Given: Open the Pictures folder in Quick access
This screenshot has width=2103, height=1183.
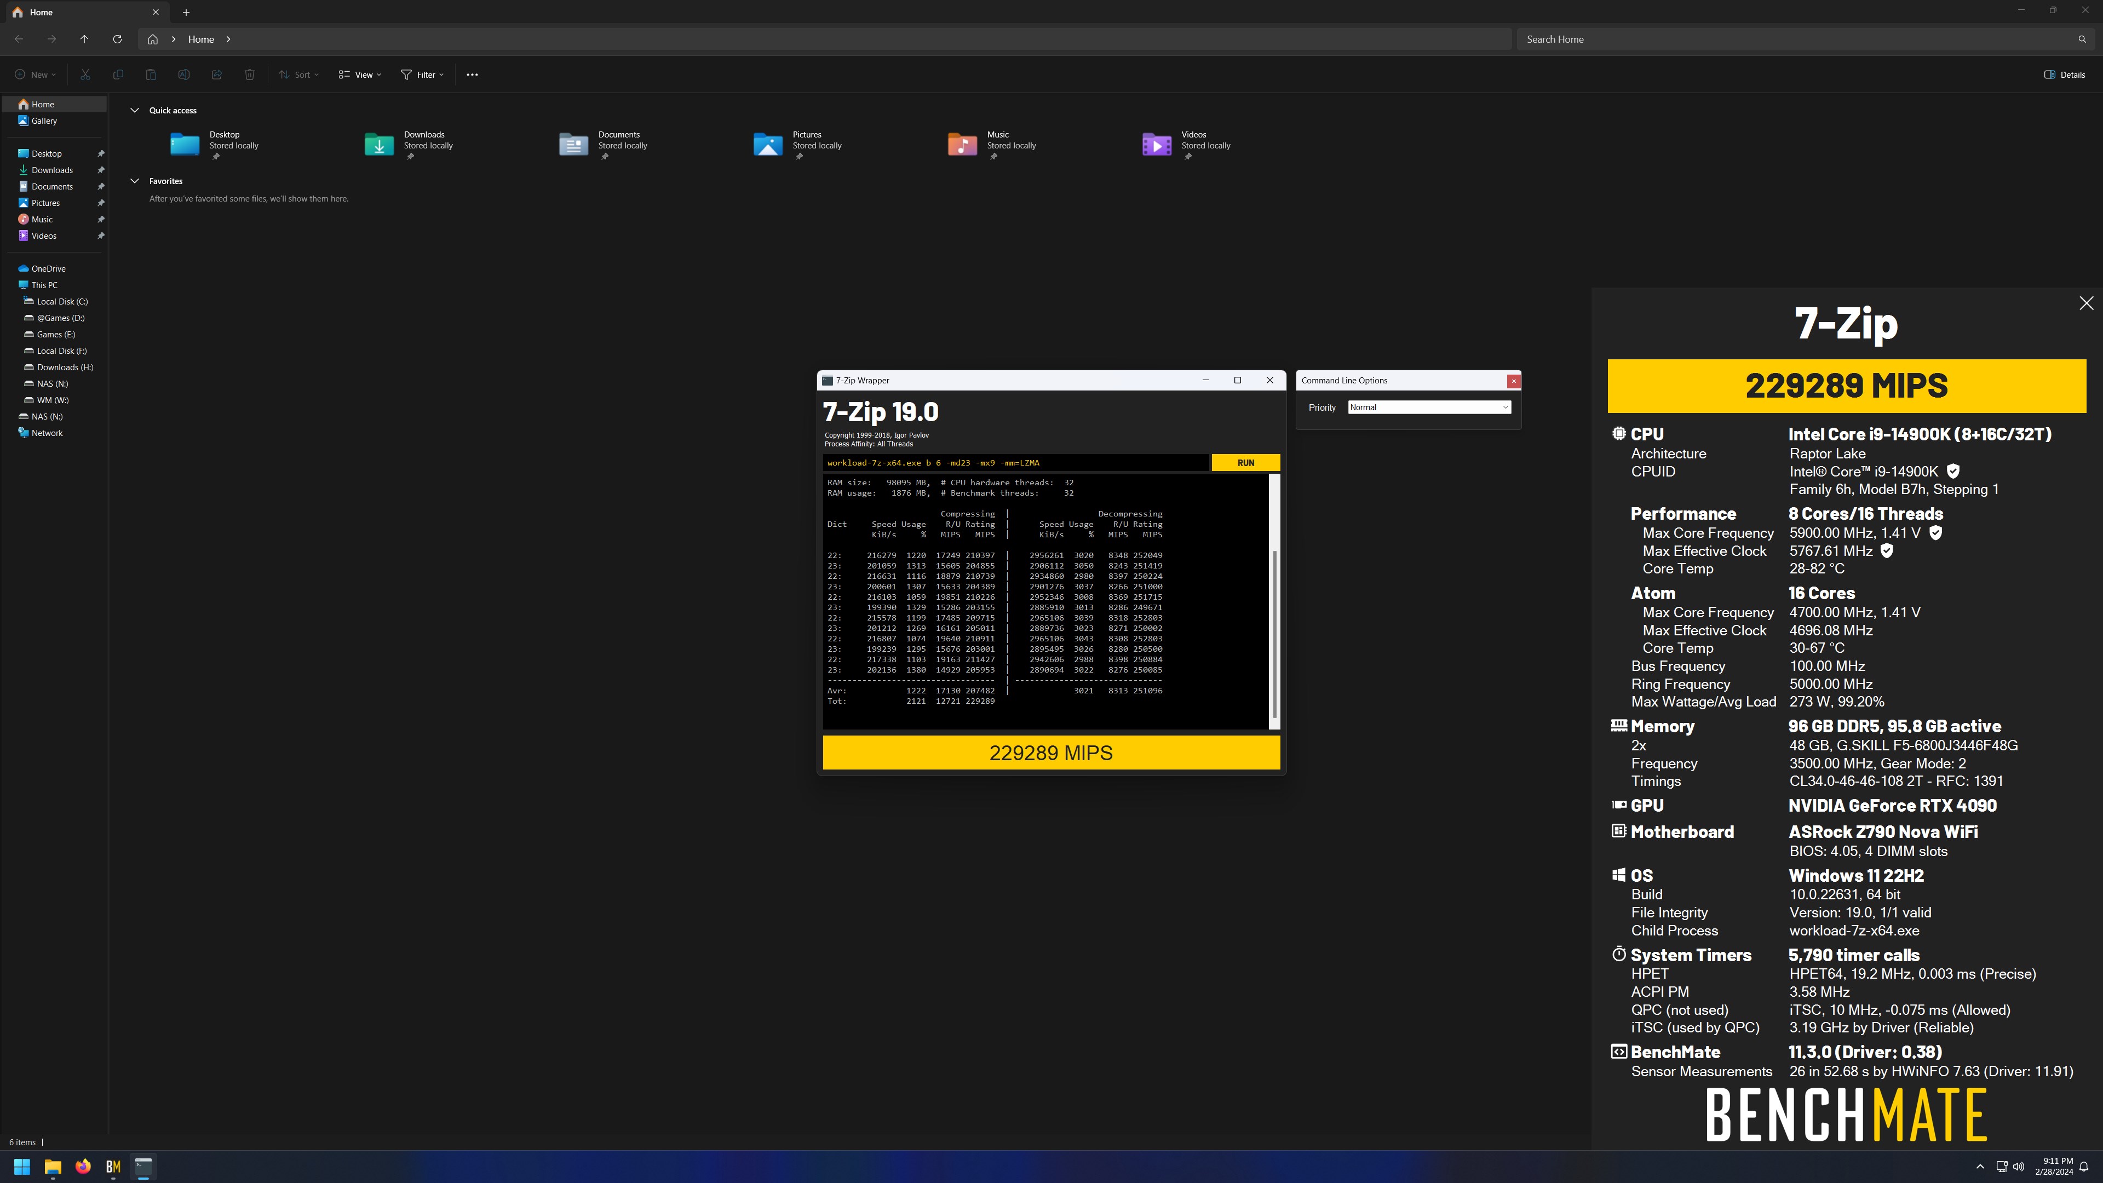Looking at the screenshot, I should tap(798, 145).
